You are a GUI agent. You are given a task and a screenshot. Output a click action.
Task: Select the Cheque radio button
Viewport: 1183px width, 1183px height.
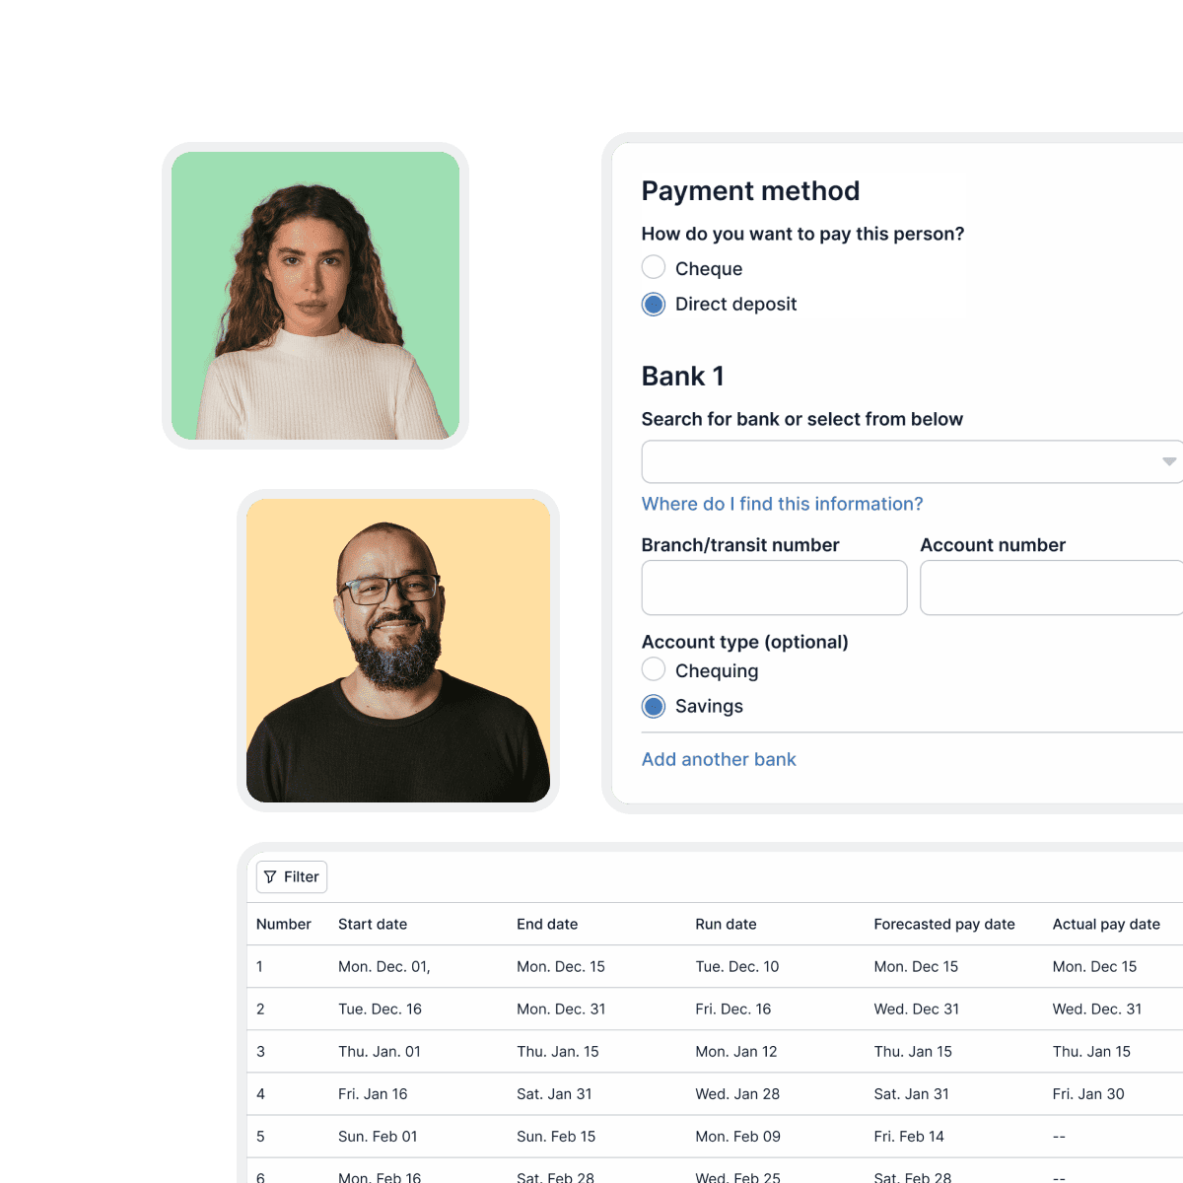pyautogui.click(x=654, y=268)
